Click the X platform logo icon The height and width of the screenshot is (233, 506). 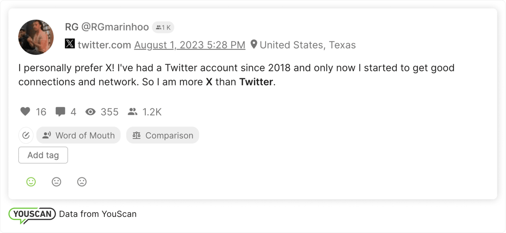(x=70, y=44)
